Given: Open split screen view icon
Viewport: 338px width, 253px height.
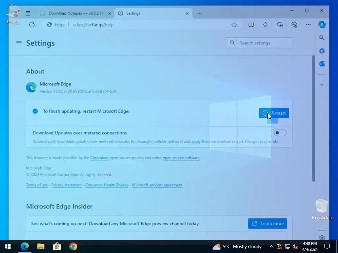Looking at the screenshot, I should click(251, 25).
